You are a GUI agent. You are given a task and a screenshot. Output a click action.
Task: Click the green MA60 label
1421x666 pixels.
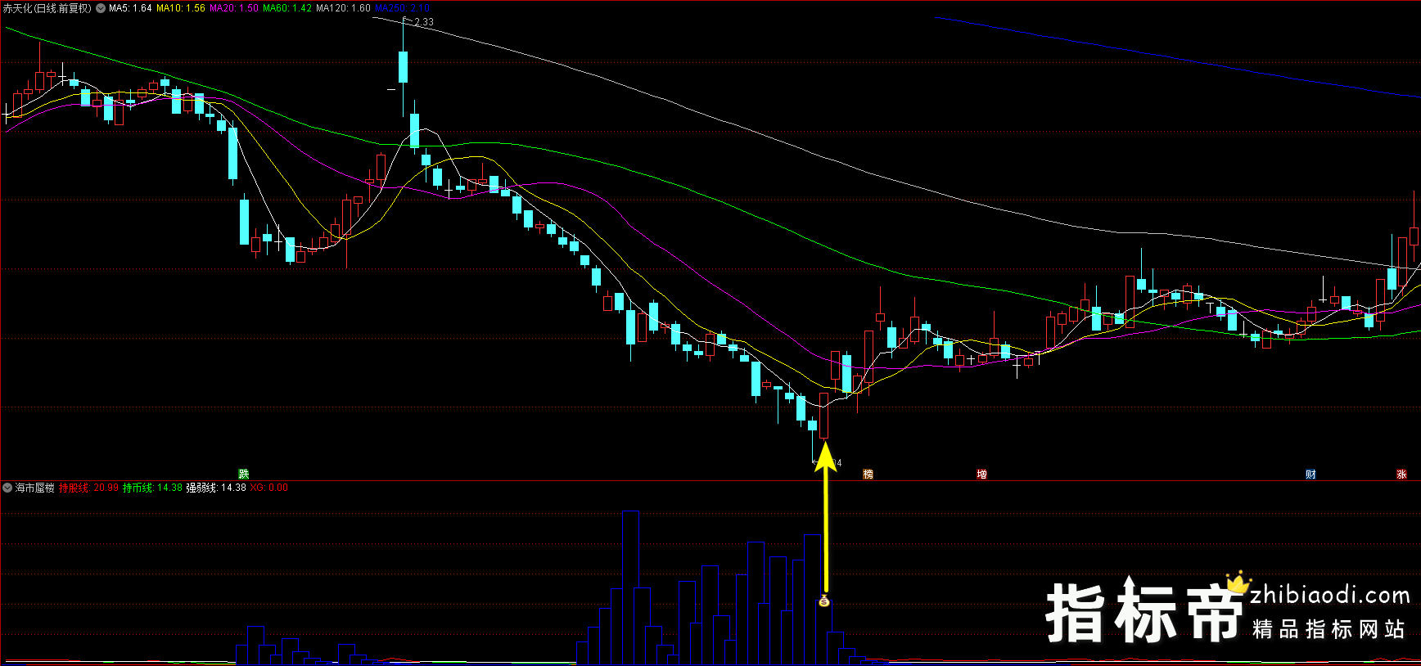point(287,8)
